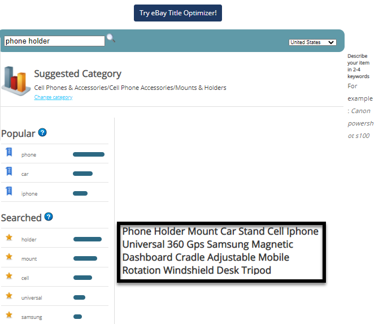The width and height of the screenshot is (383, 324).
Task: Click the search volume bar for holder
Action: (88, 239)
